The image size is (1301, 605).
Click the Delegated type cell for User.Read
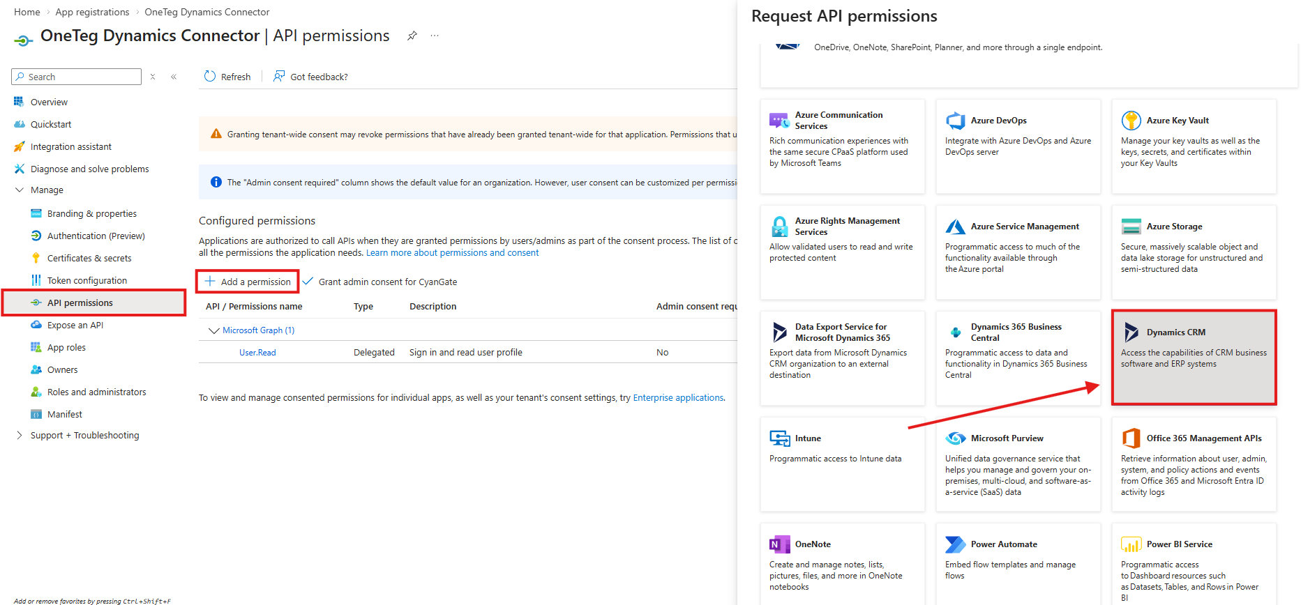tap(374, 353)
